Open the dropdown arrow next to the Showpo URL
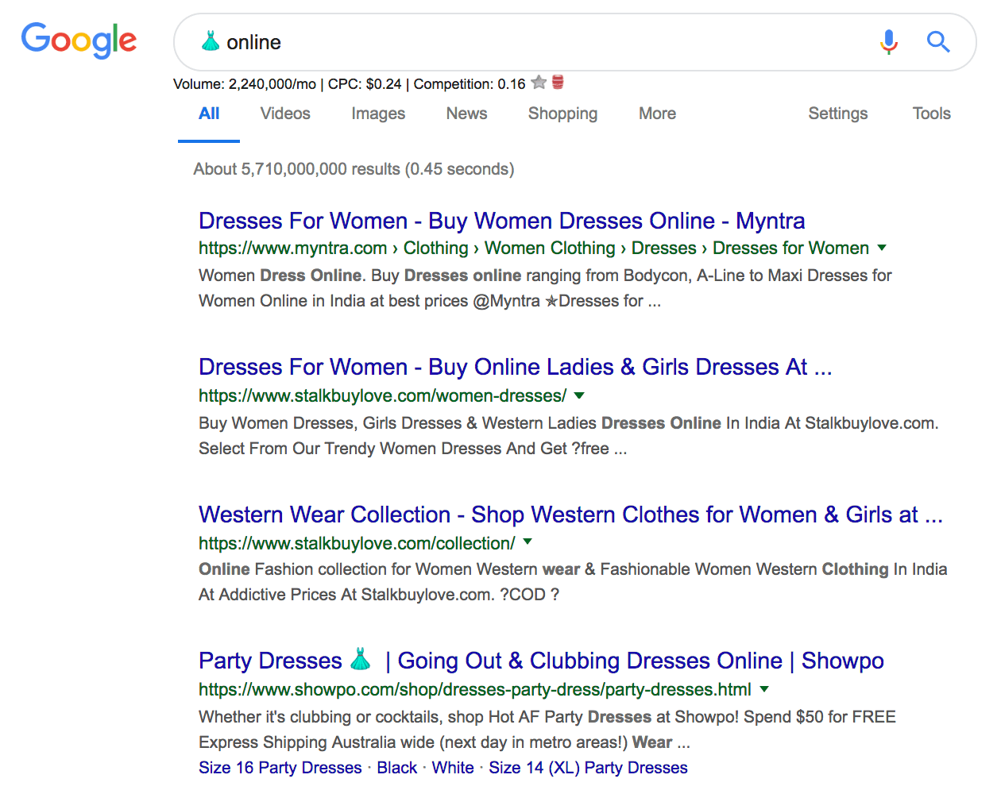Image resolution: width=1001 pixels, height=794 pixels. click(764, 688)
